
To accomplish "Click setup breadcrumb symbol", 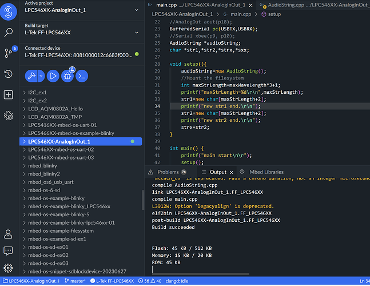I will (x=272, y=14).
